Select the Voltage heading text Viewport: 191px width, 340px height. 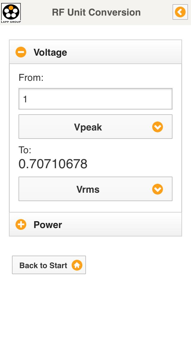pyautogui.click(x=50, y=52)
